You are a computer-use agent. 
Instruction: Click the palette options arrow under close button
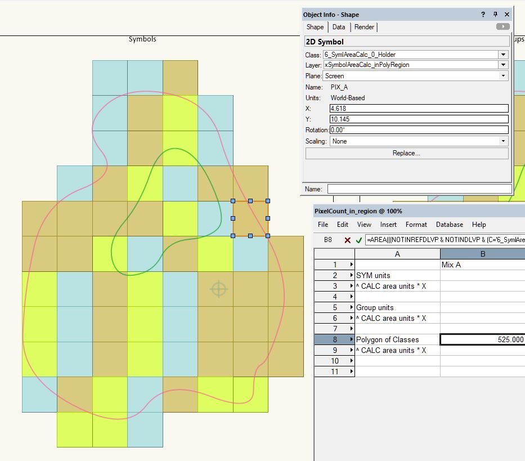(503, 26)
